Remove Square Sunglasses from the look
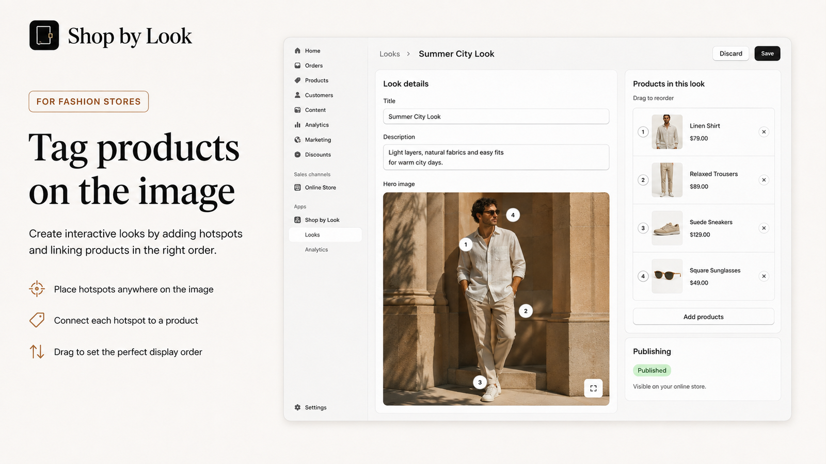The height and width of the screenshot is (464, 826). (764, 276)
